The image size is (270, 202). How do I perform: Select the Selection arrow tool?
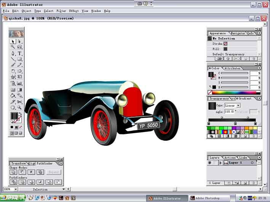[13, 41]
